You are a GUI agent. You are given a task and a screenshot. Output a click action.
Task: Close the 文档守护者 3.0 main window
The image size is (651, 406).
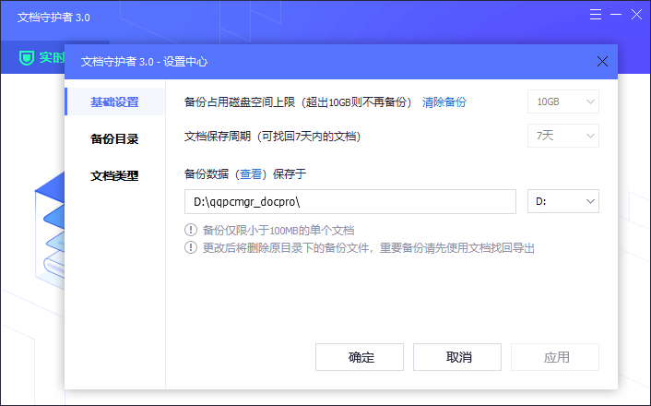click(x=636, y=15)
